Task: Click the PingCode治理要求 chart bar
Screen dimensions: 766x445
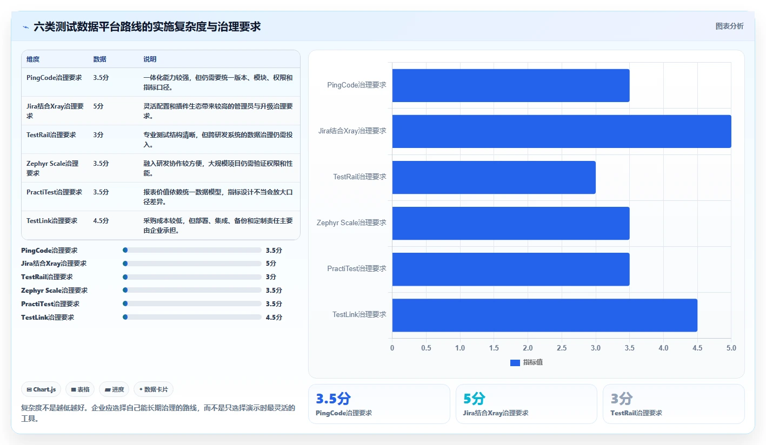Action: coord(511,85)
